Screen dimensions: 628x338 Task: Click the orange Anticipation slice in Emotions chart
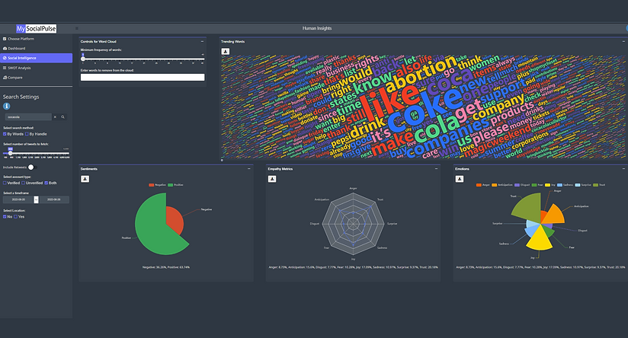[x=554, y=215]
